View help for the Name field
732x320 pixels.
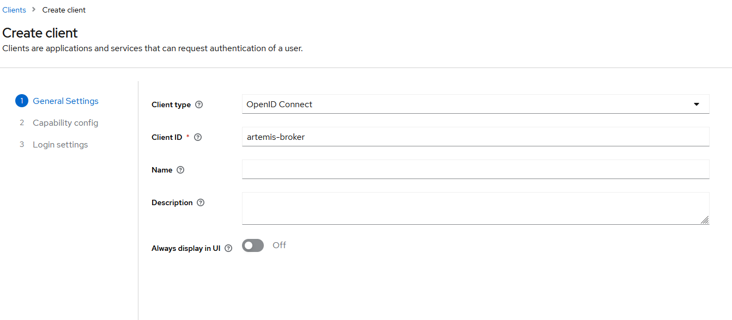click(x=180, y=169)
